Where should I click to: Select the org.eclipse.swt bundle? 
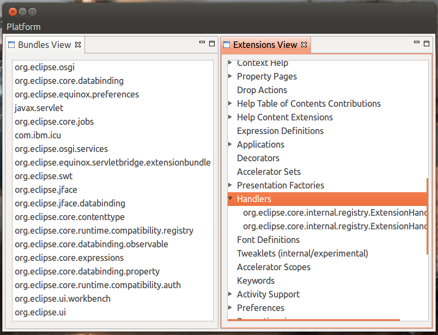click(x=44, y=176)
